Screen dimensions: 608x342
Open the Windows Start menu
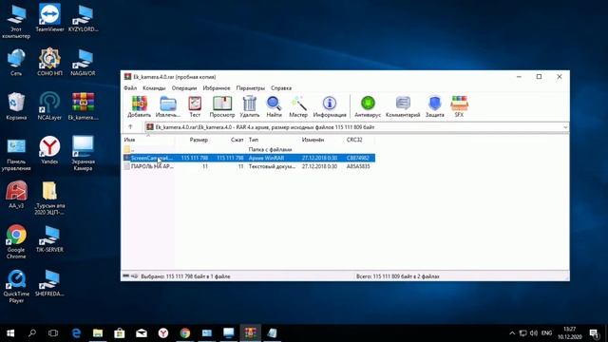[x=10, y=332]
